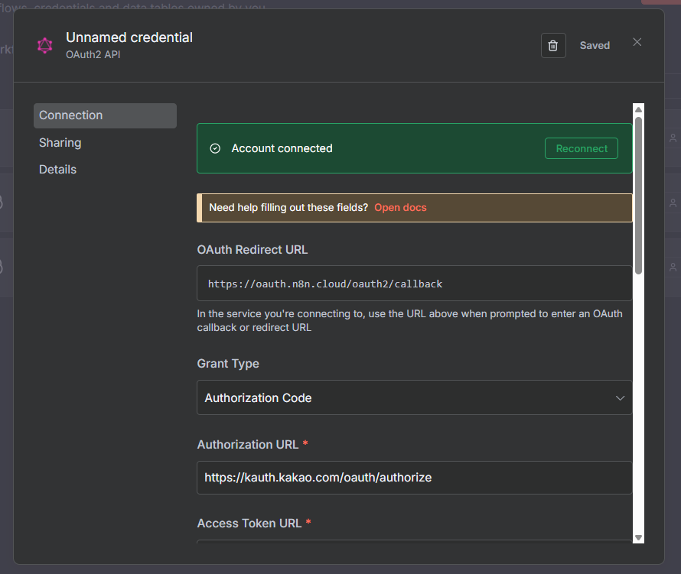The width and height of the screenshot is (681, 574).
Task: Click the OAuth Redirect URL callback field
Action: point(414,284)
